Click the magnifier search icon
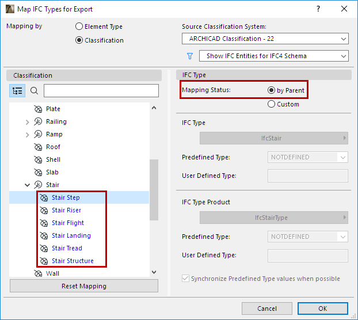The height and width of the screenshot is (320, 358). click(x=34, y=90)
